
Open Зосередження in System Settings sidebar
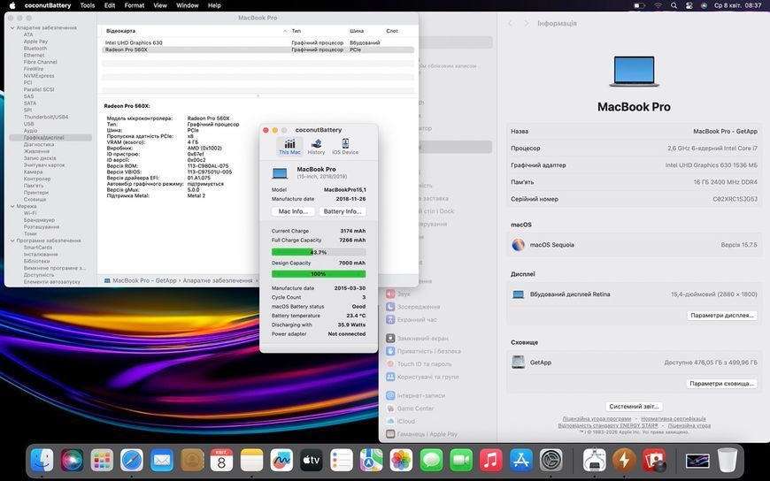(x=412, y=307)
